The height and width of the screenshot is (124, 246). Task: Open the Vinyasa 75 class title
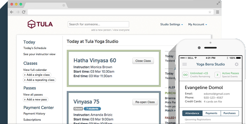pyautogui.click(x=86, y=102)
